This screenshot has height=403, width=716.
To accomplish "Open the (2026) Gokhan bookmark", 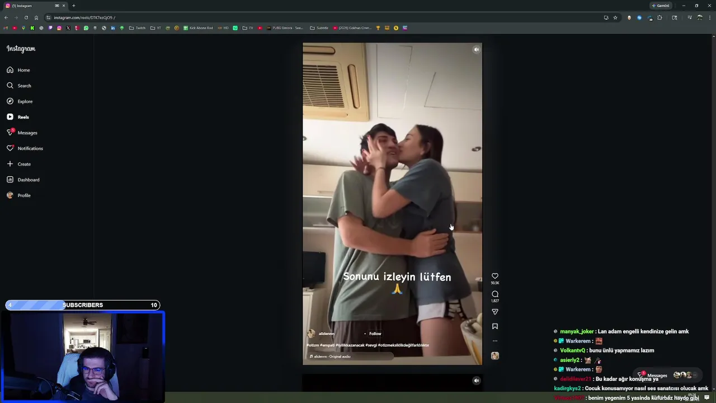I will click(x=352, y=28).
